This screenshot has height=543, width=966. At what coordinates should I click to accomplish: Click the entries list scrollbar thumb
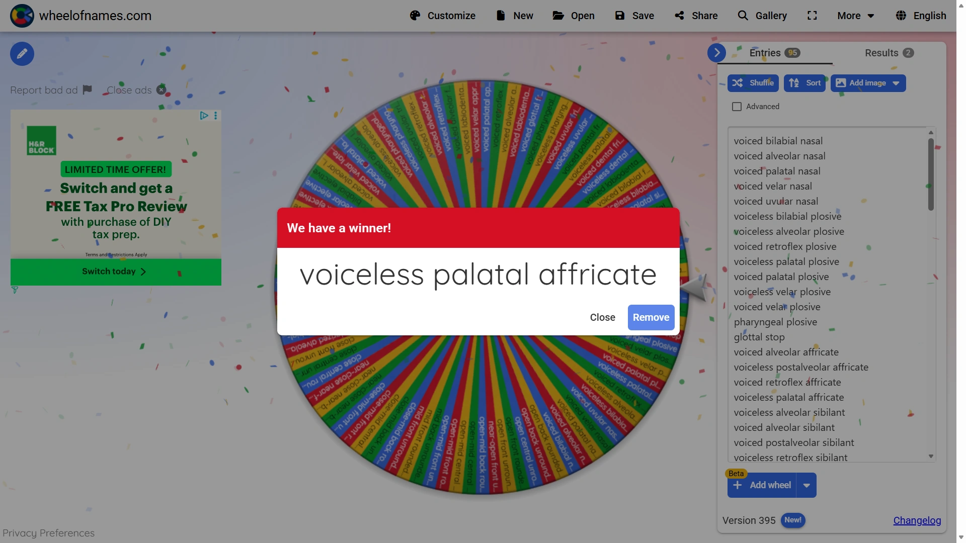tap(931, 173)
